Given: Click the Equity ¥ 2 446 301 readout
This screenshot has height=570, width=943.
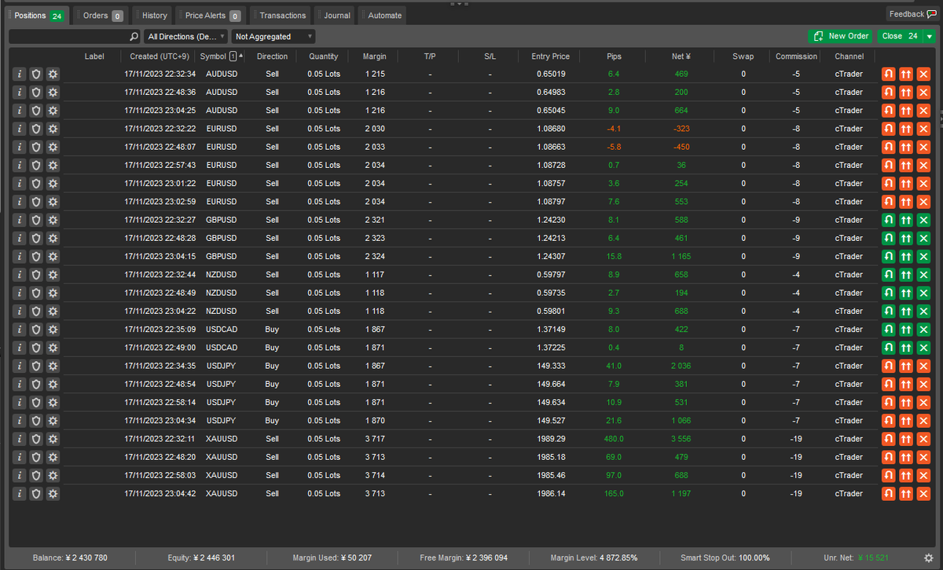Looking at the screenshot, I should [x=201, y=558].
